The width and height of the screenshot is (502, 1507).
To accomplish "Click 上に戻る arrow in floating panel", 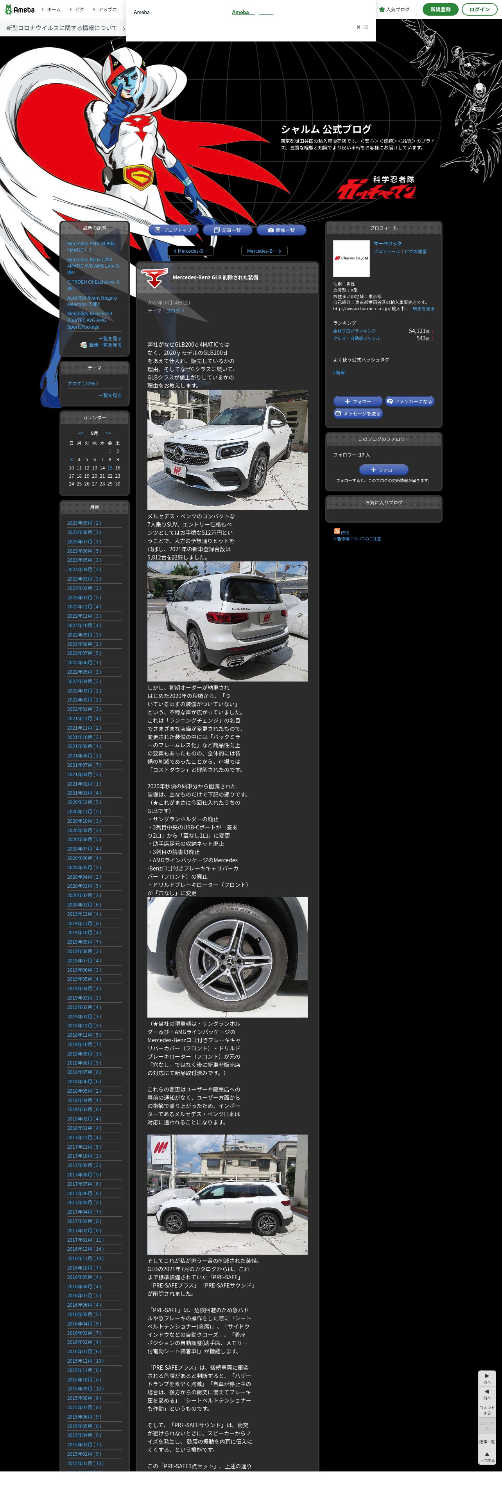I will tap(487, 1457).
